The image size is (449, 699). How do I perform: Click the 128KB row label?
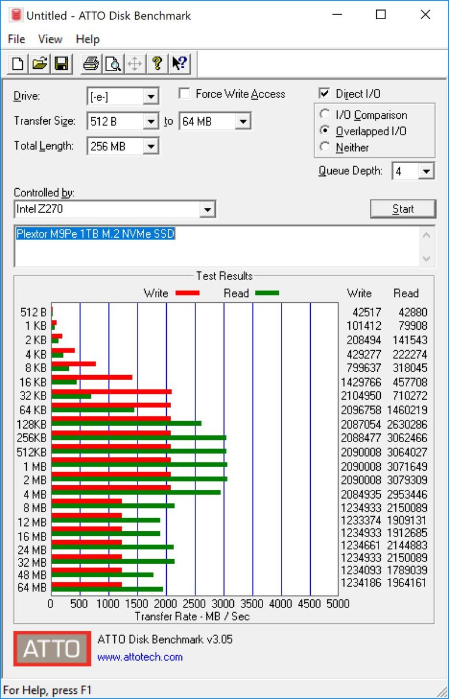pyautogui.click(x=32, y=424)
